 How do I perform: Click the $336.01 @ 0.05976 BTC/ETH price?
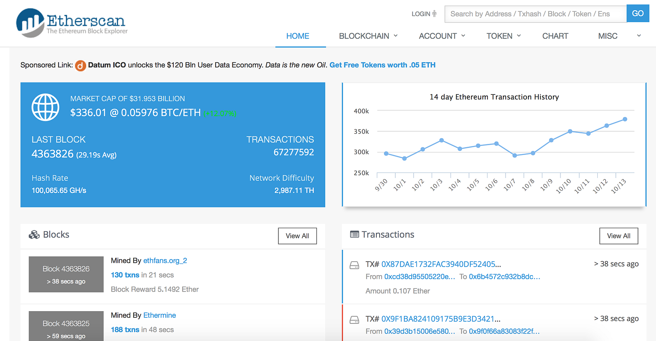[135, 113]
